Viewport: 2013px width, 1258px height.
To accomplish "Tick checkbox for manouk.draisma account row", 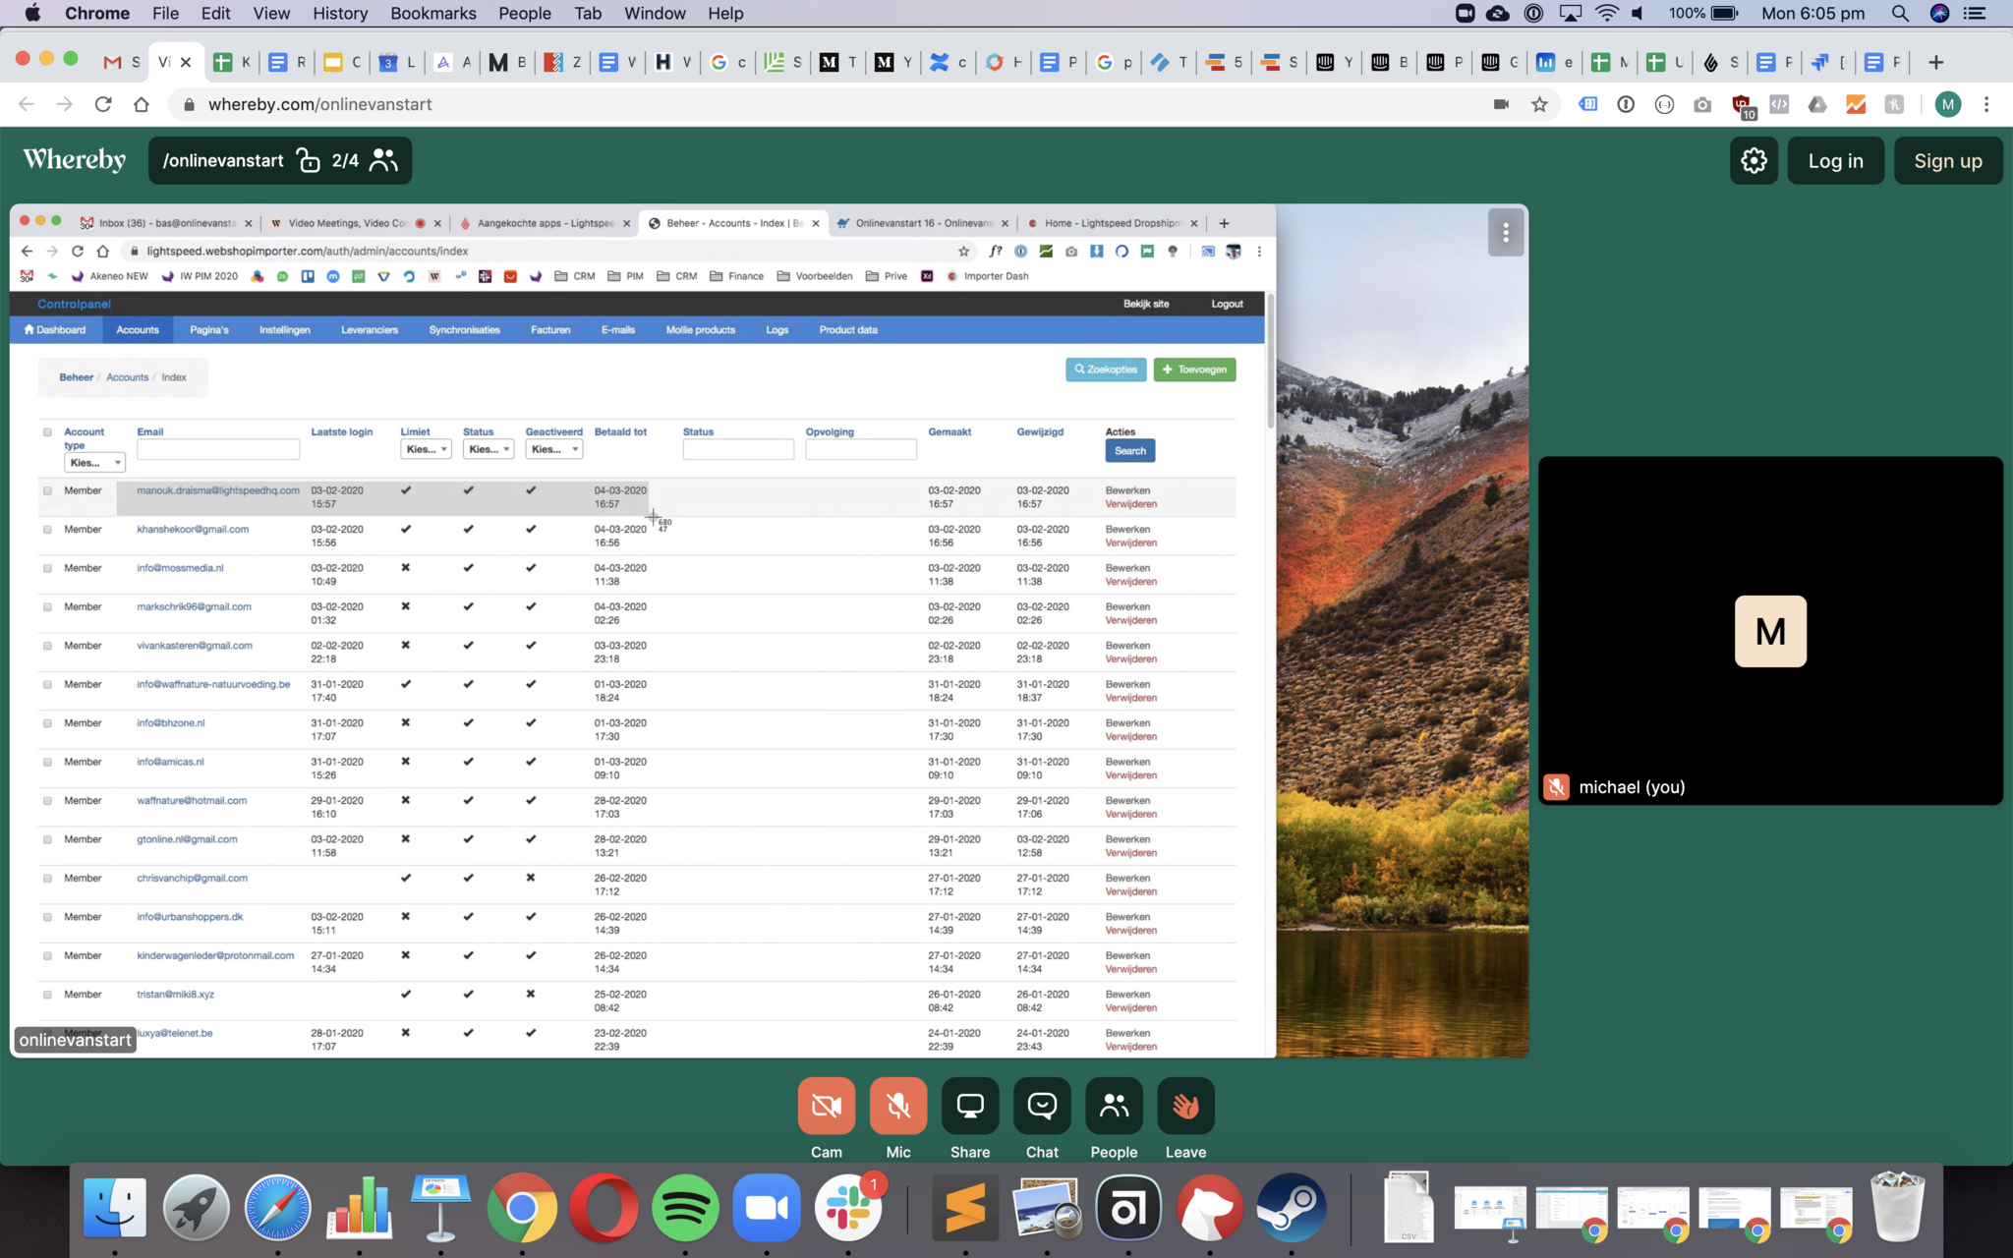I will click(x=47, y=490).
